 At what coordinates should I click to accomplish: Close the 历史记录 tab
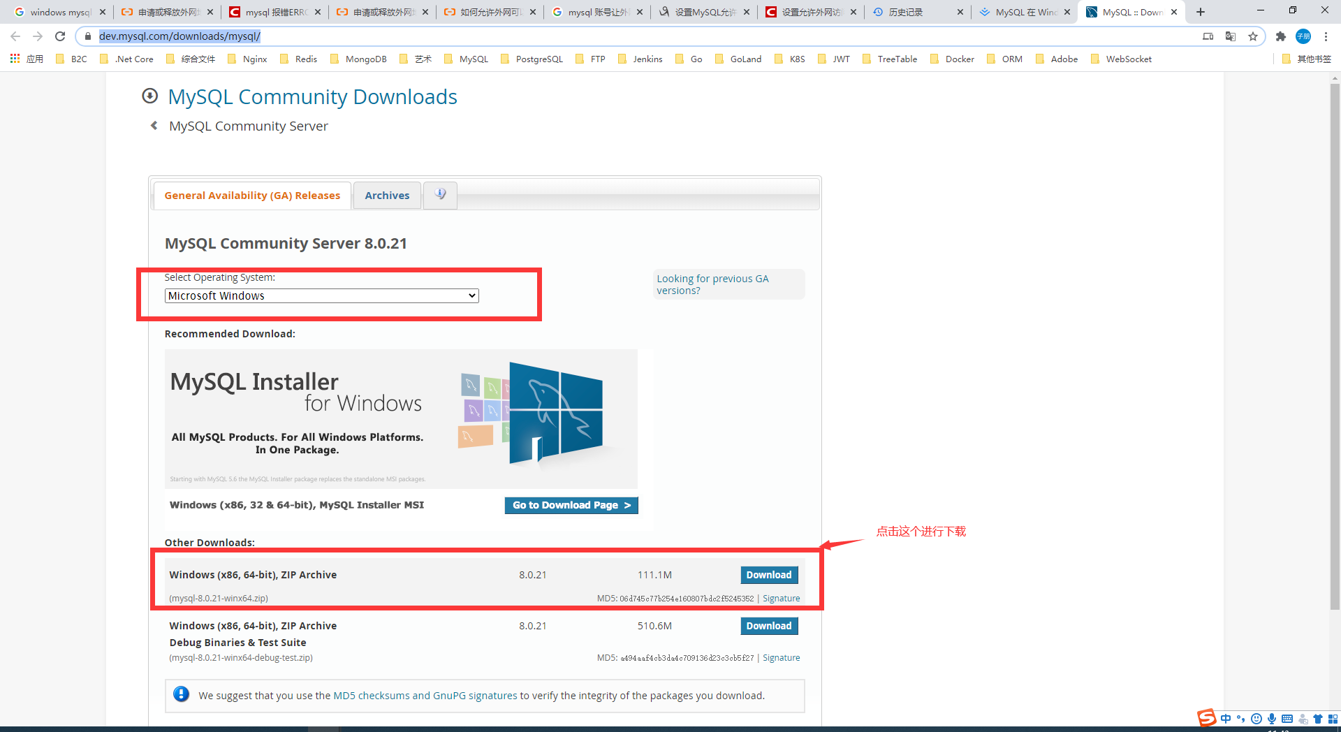pyautogui.click(x=960, y=12)
